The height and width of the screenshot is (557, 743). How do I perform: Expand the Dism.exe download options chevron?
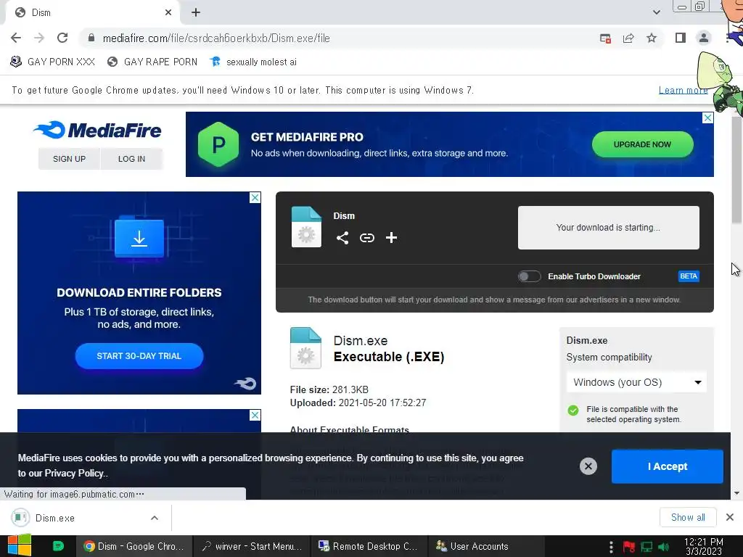point(155,518)
